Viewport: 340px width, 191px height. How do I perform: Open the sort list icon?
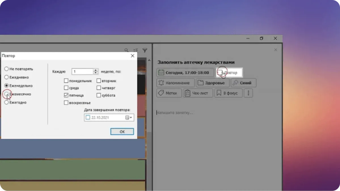point(136,50)
